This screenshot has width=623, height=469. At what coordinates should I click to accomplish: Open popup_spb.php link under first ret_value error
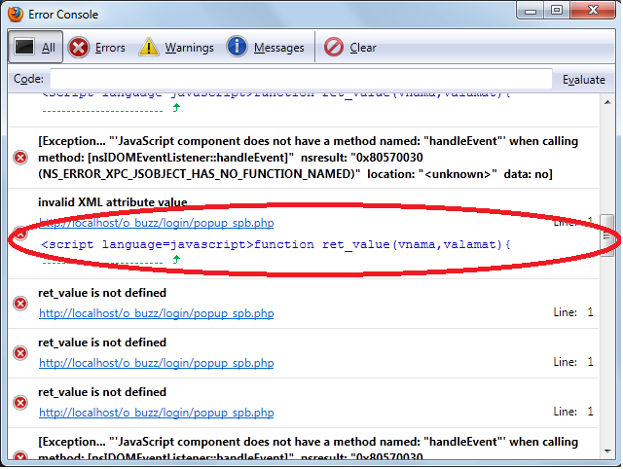157,313
